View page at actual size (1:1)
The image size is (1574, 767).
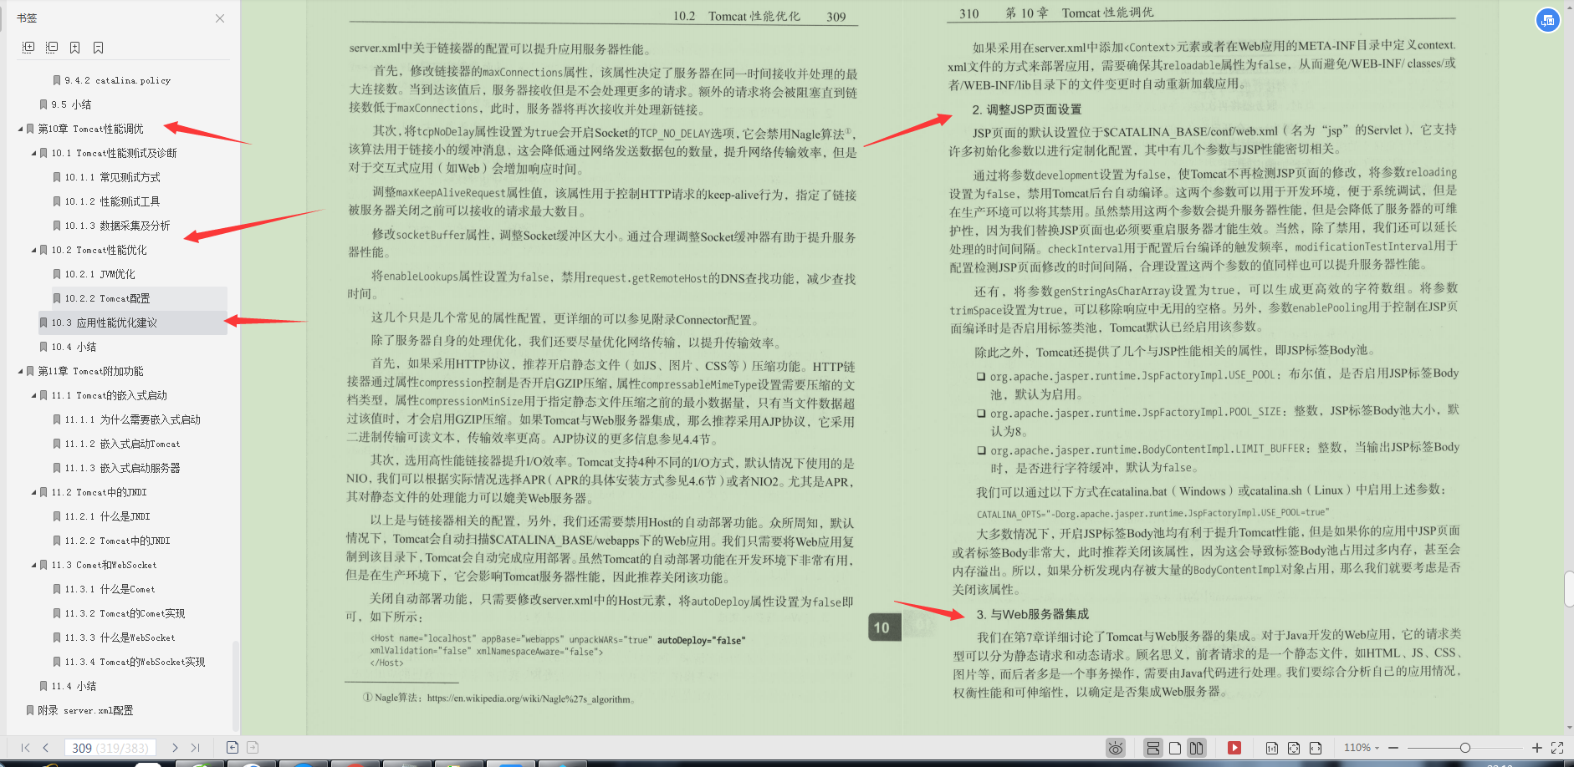1272,748
